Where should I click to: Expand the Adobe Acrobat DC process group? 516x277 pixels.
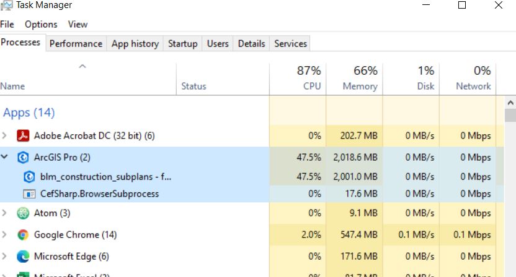4,135
